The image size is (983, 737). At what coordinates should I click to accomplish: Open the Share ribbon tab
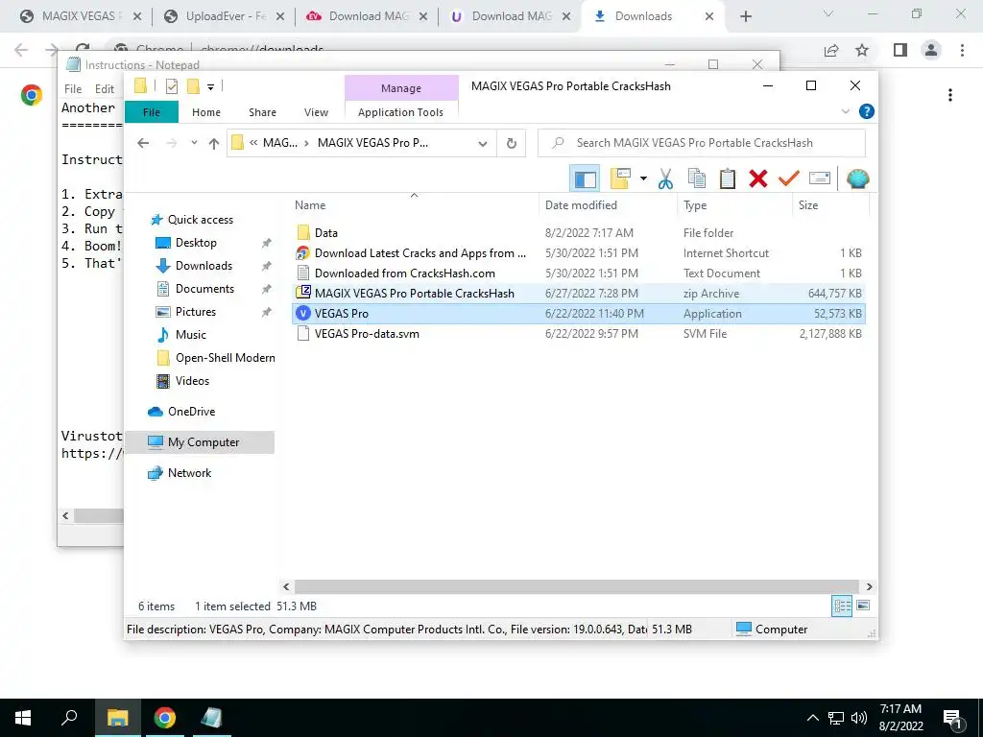262,112
